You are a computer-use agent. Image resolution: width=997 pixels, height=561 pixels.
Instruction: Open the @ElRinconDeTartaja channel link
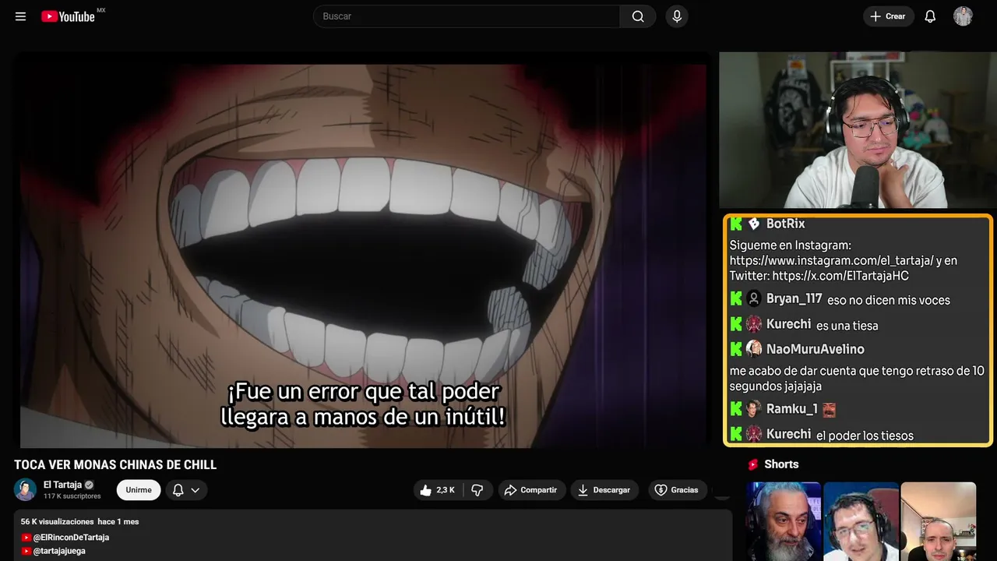(71, 538)
